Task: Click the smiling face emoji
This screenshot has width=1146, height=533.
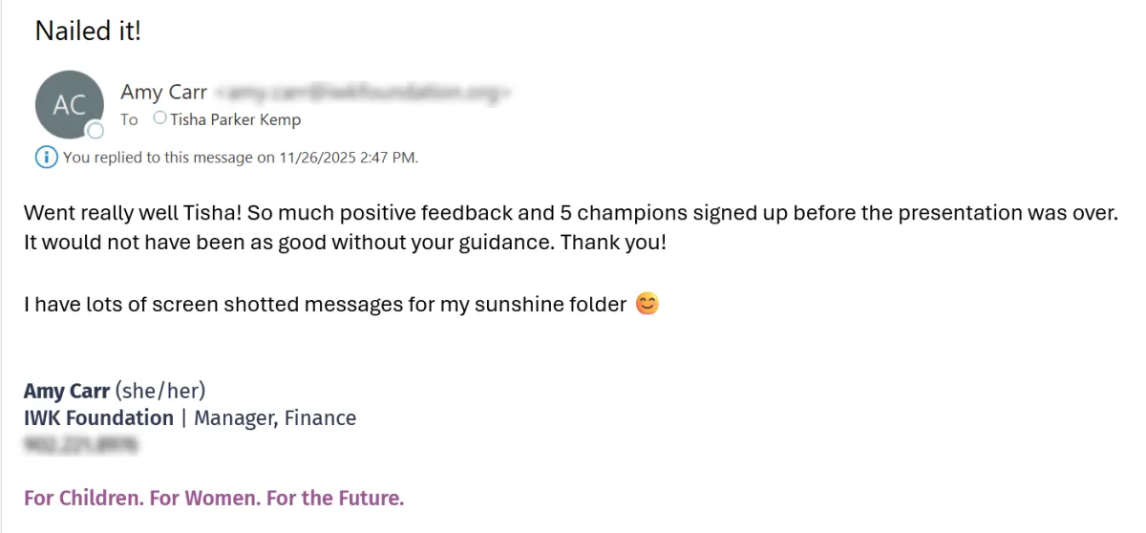Action: 647,305
